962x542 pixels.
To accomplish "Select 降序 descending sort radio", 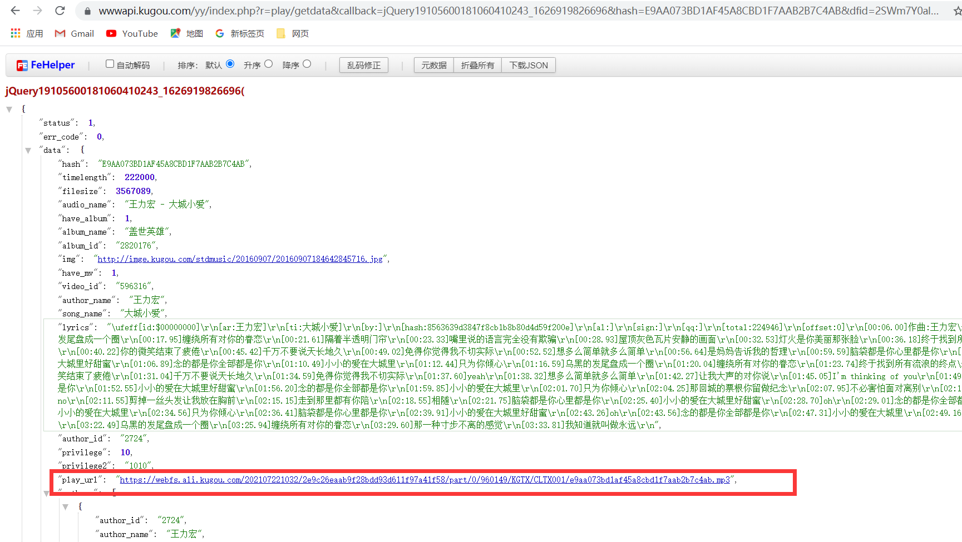I will 307,64.
